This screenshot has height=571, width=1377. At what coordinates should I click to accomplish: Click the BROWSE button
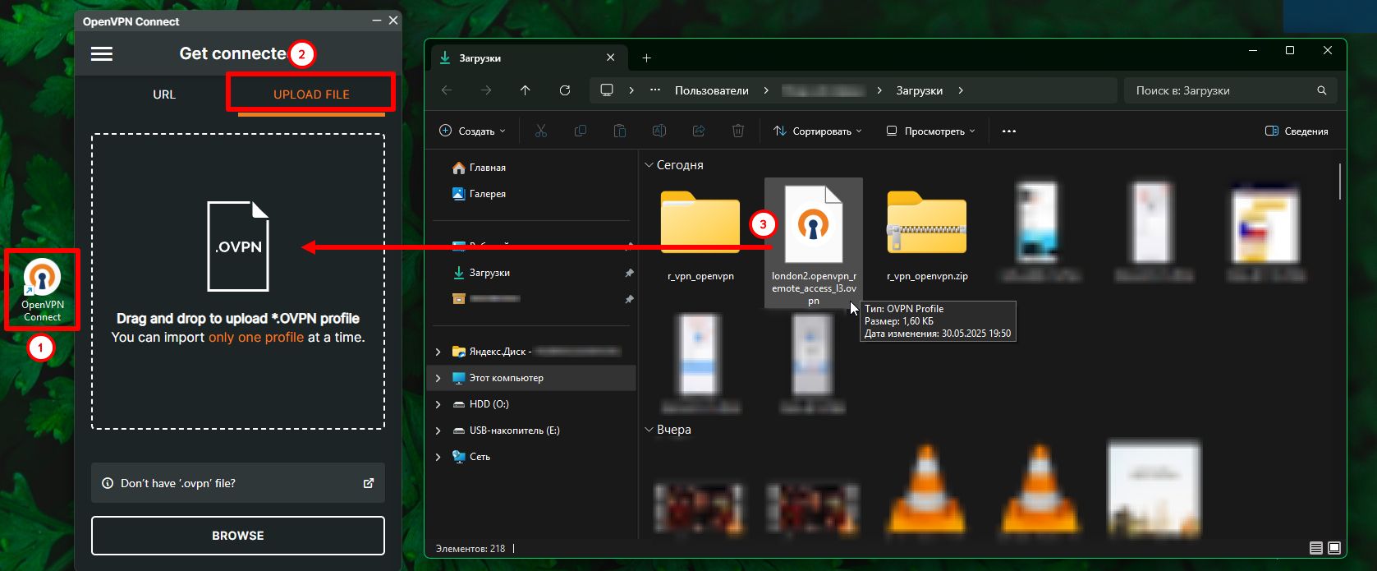pos(237,536)
